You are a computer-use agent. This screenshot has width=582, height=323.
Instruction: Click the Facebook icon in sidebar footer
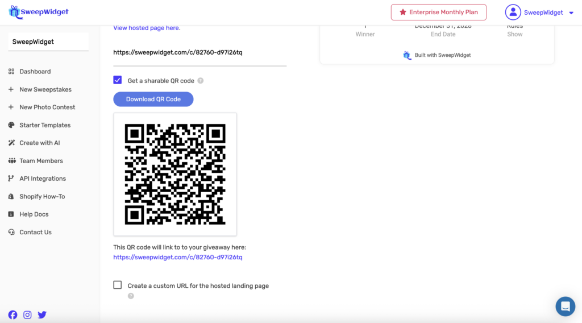coord(13,314)
